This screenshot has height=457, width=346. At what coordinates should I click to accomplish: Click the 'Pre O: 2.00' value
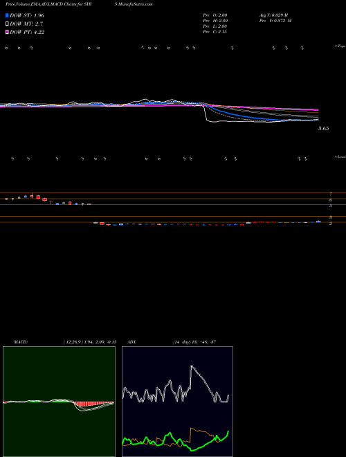pyautogui.click(x=215, y=15)
